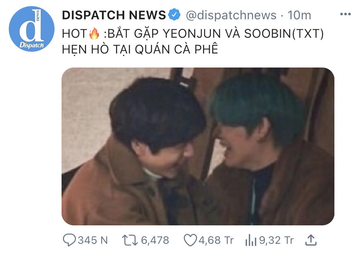Click the blue verified badge
This screenshot has width=364, height=254.
coord(175,15)
